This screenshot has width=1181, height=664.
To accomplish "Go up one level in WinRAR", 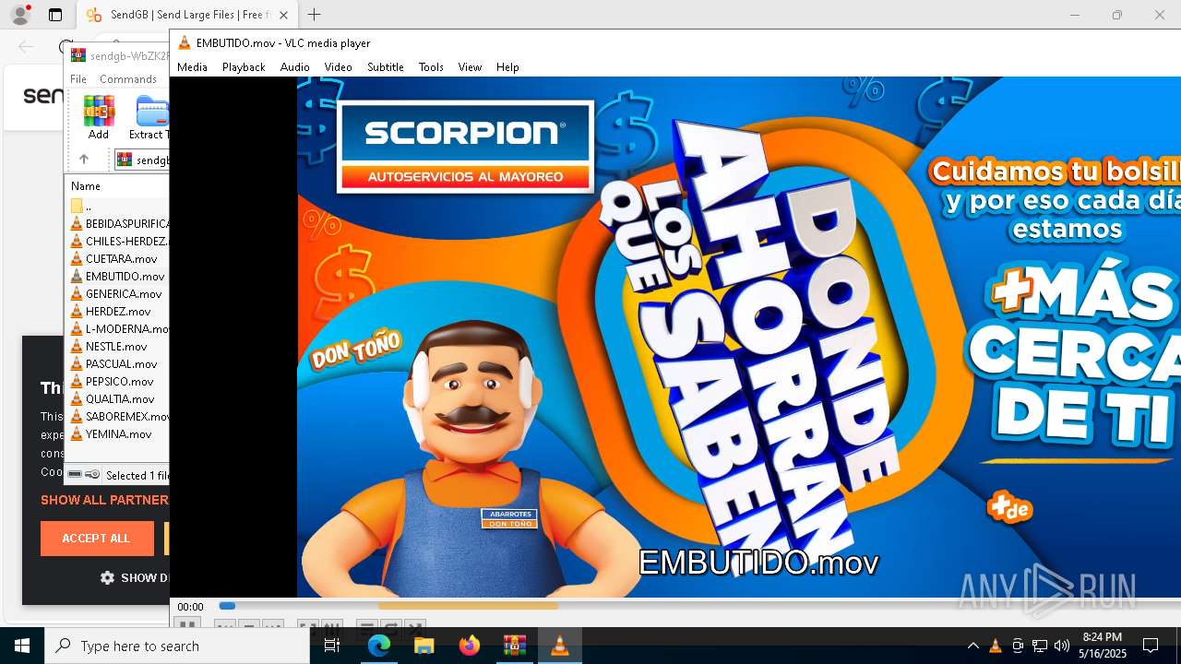I will tap(83, 159).
